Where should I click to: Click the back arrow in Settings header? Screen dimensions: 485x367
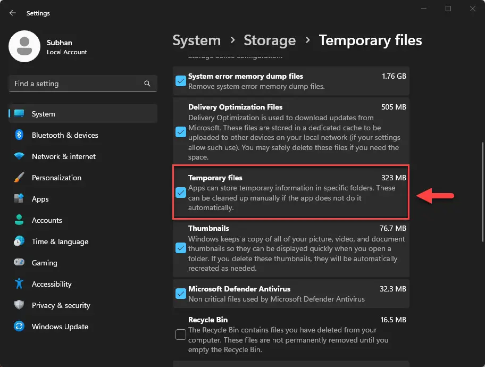(13, 13)
